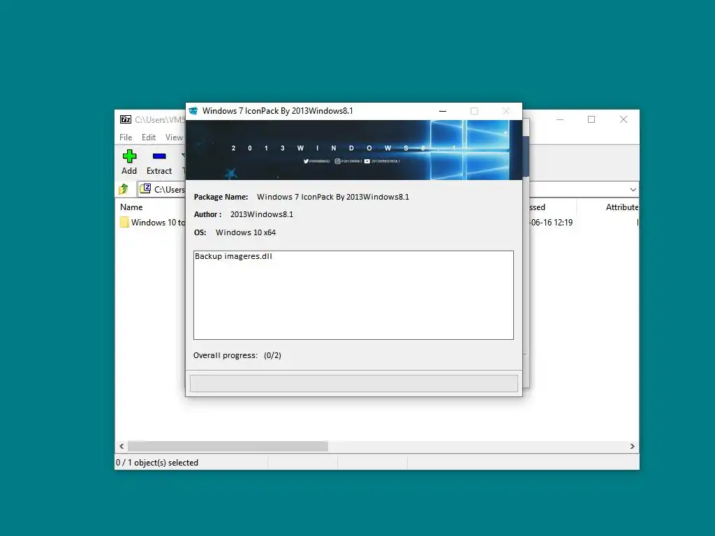The height and width of the screenshot is (536, 715).
Task: Click the left arrow of 7-Zip scrollbar
Action: [x=121, y=446]
